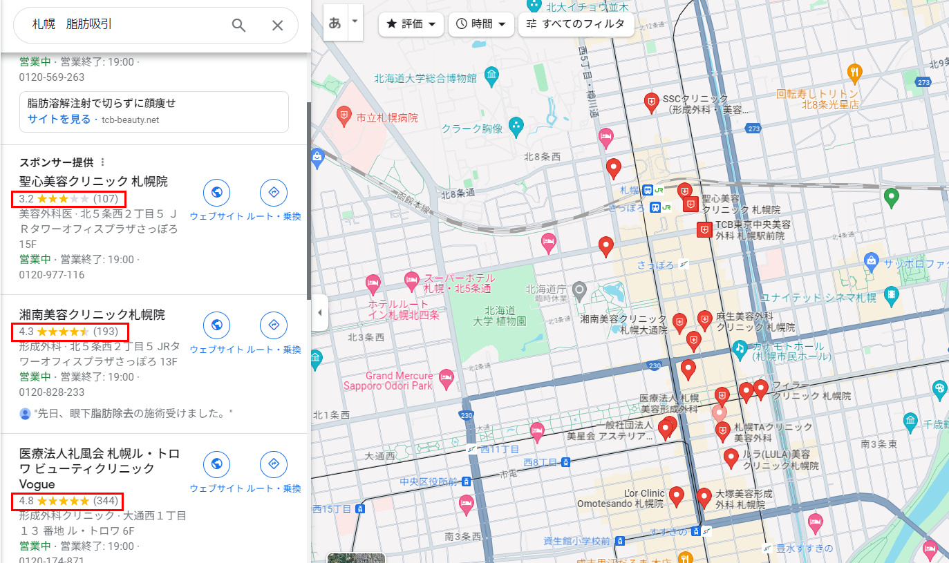Viewport: 949px width, 563px height.
Task: Open website icon for 聖心美容クリニック
Action: pyautogui.click(x=217, y=192)
